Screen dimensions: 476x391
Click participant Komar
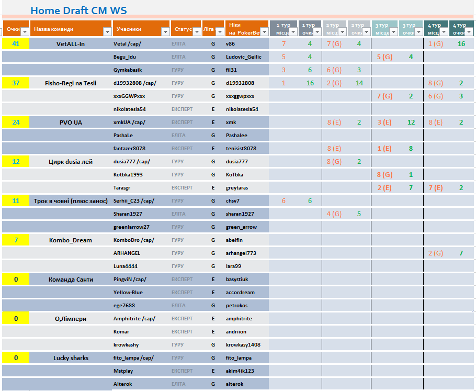point(121,331)
